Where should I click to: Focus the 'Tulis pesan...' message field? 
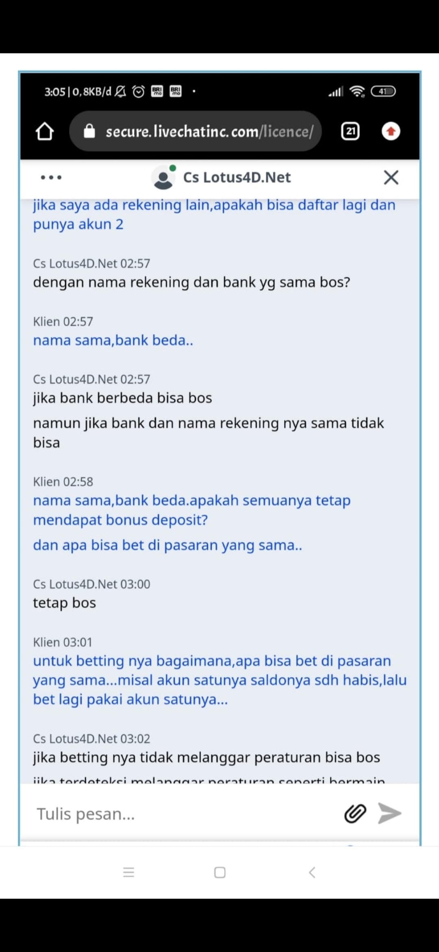pyautogui.click(x=183, y=814)
